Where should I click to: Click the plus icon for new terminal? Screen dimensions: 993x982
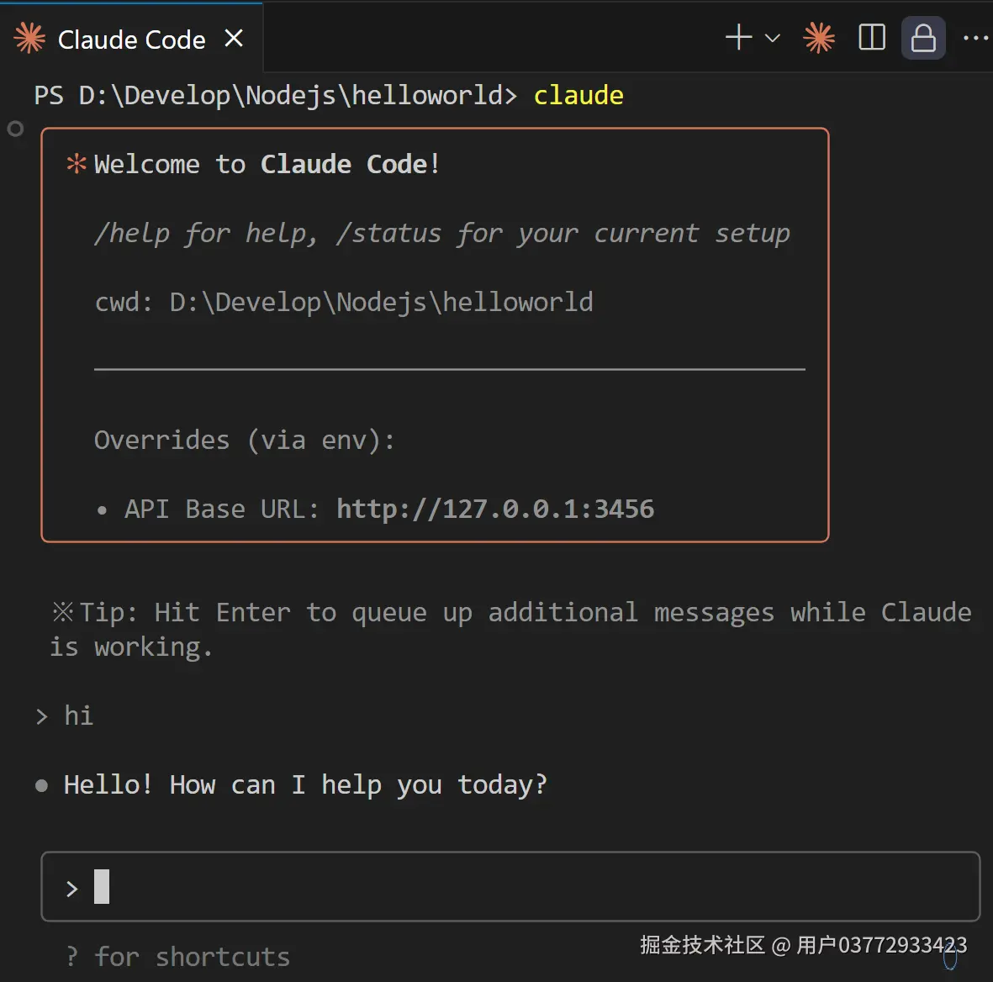738,38
